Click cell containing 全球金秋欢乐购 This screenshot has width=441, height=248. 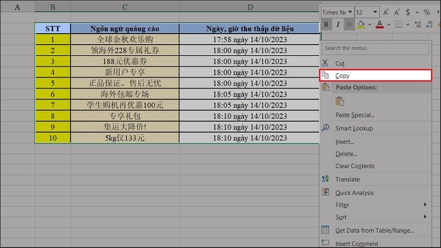pyautogui.click(x=125, y=39)
